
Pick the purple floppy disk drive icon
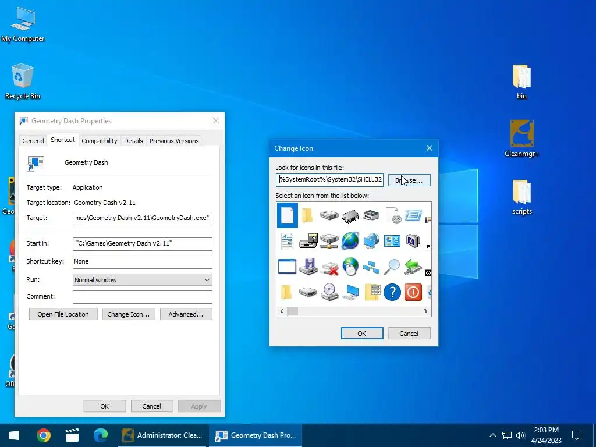[308, 267]
